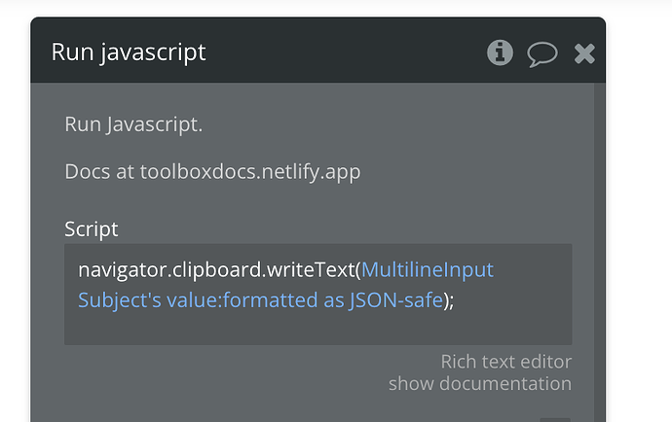Click the navigator.clipboard.writeText code text
The image size is (672, 422).
pyautogui.click(x=219, y=269)
